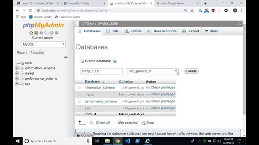Viewport: 259px width, 145px height.
Task: Open Internet Explorer from taskbar
Action: [x=147, y=141]
